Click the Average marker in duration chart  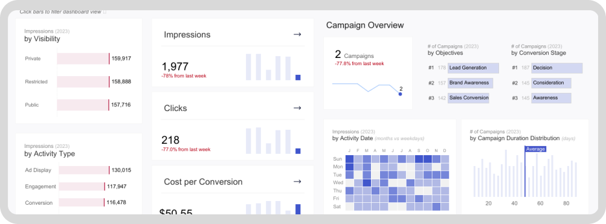pyautogui.click(x=535, y=149)
